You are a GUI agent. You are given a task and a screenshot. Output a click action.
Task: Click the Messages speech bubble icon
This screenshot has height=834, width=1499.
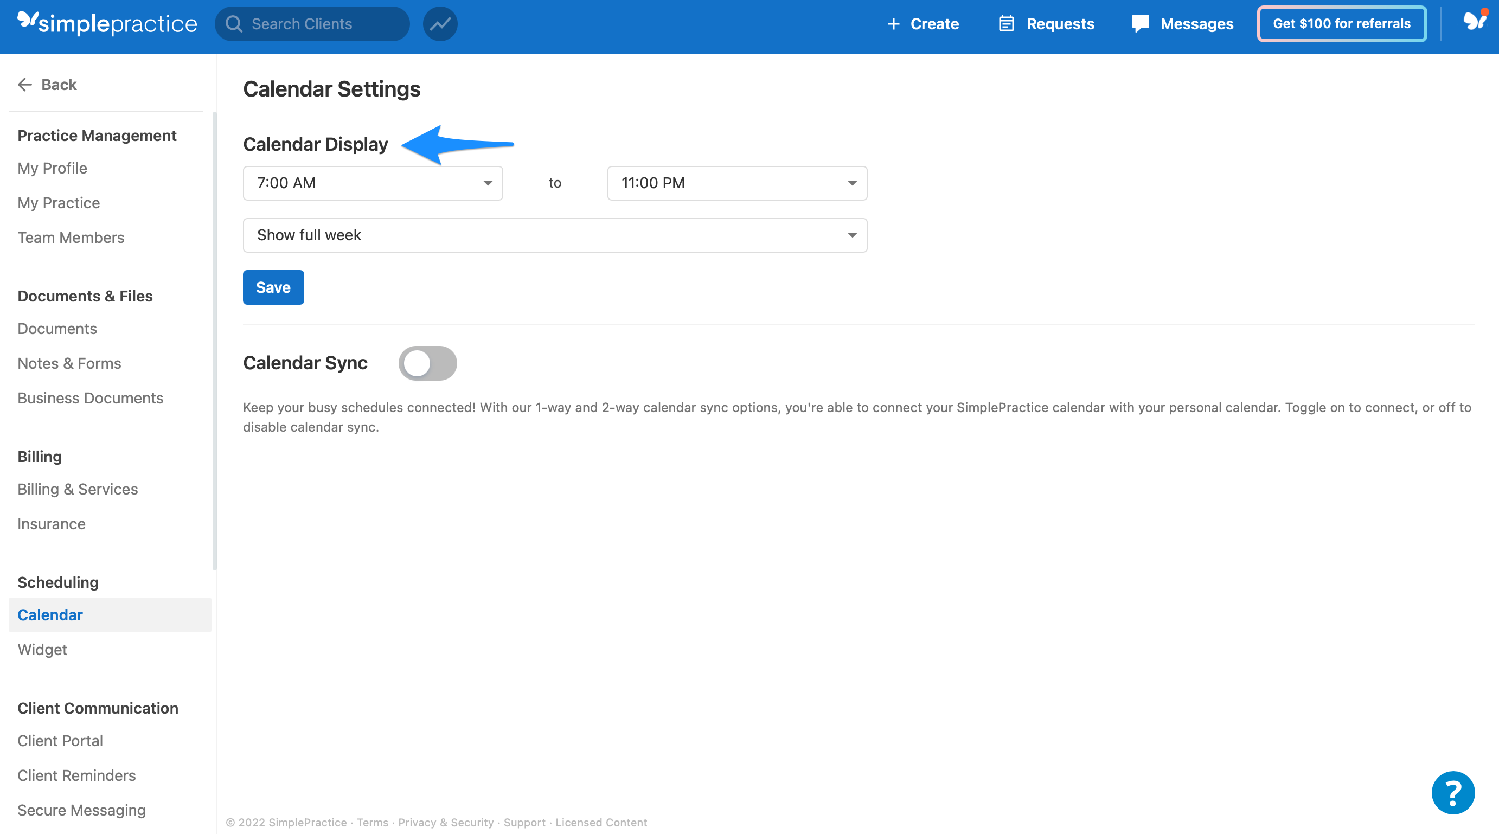[x=1140, y=24]
